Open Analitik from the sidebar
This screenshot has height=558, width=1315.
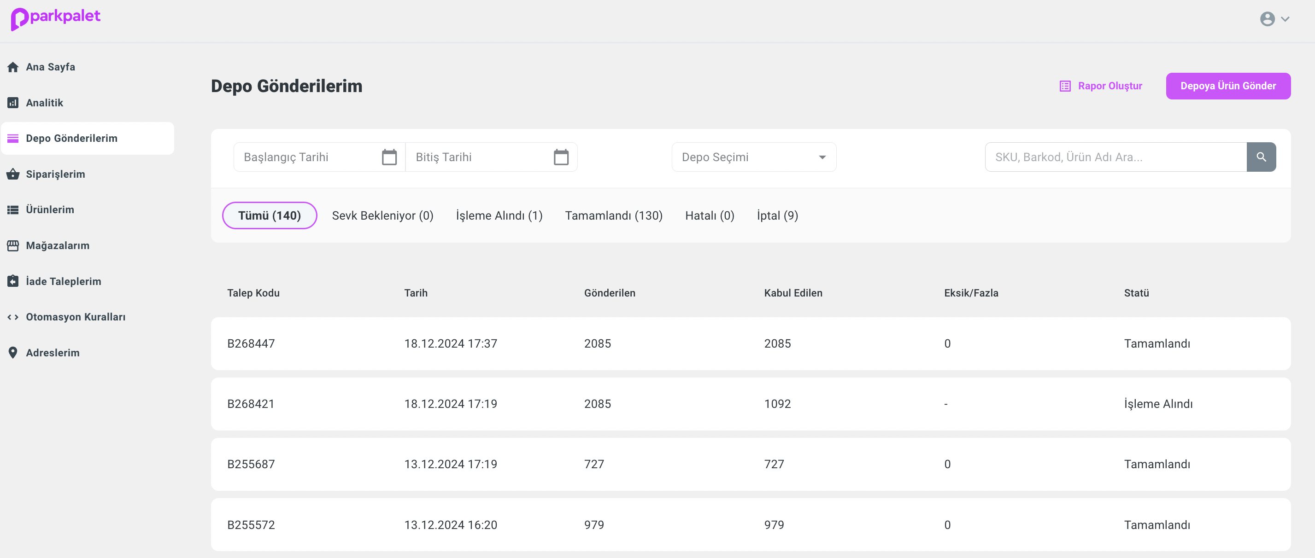44,103
